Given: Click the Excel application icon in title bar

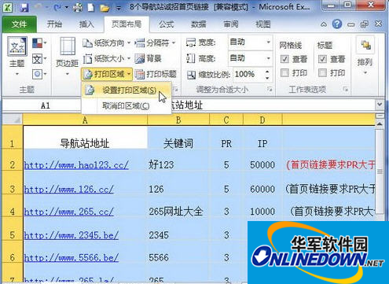Looking at the screenshot, I should coord(8,8).
